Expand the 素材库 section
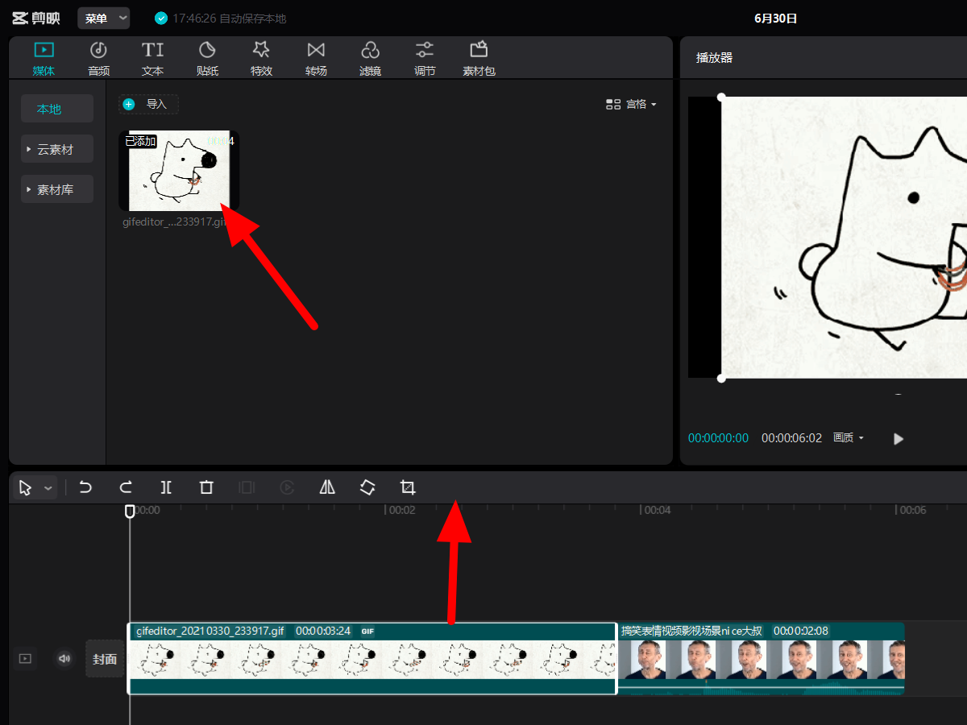 tap(56, 190)
